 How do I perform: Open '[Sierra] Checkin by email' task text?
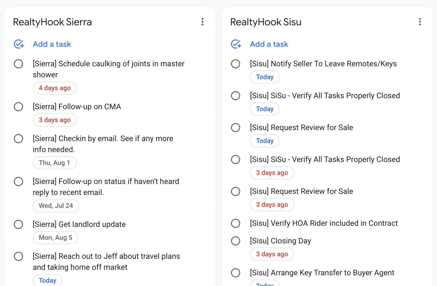click(103, 144)
